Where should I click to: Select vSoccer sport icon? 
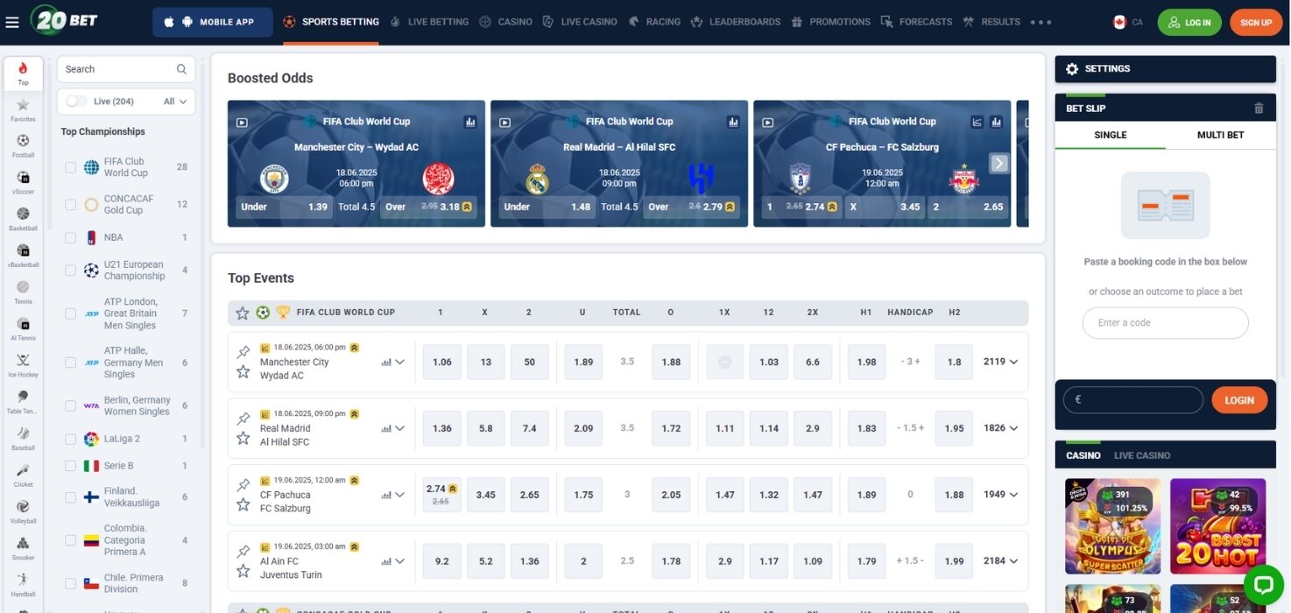click(23, 183)
